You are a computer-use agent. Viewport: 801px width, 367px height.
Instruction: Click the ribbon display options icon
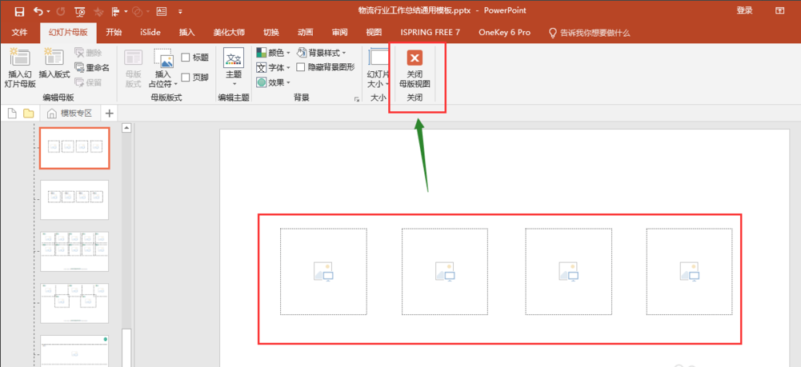pyautogui.click(x=779, y=10)
